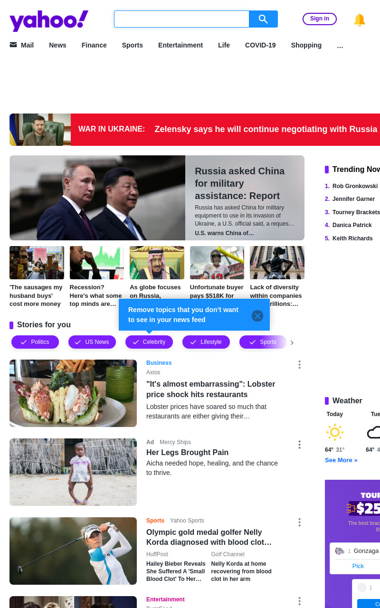Open the Finance tab

pyautogui.click(x=94, y=45)
